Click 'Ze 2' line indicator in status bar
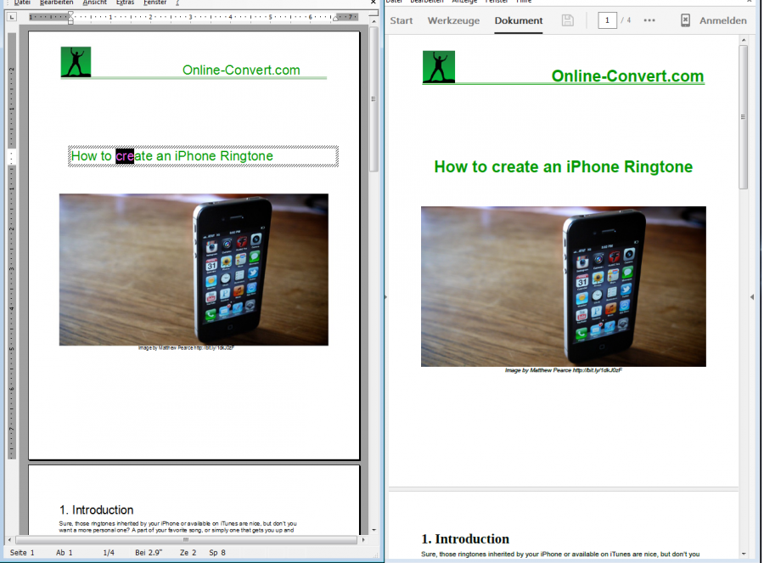 click(x=188, y=553)
